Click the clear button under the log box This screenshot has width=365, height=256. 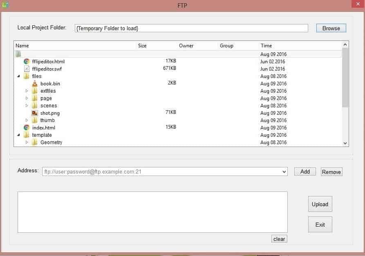[x=279, y=239]
